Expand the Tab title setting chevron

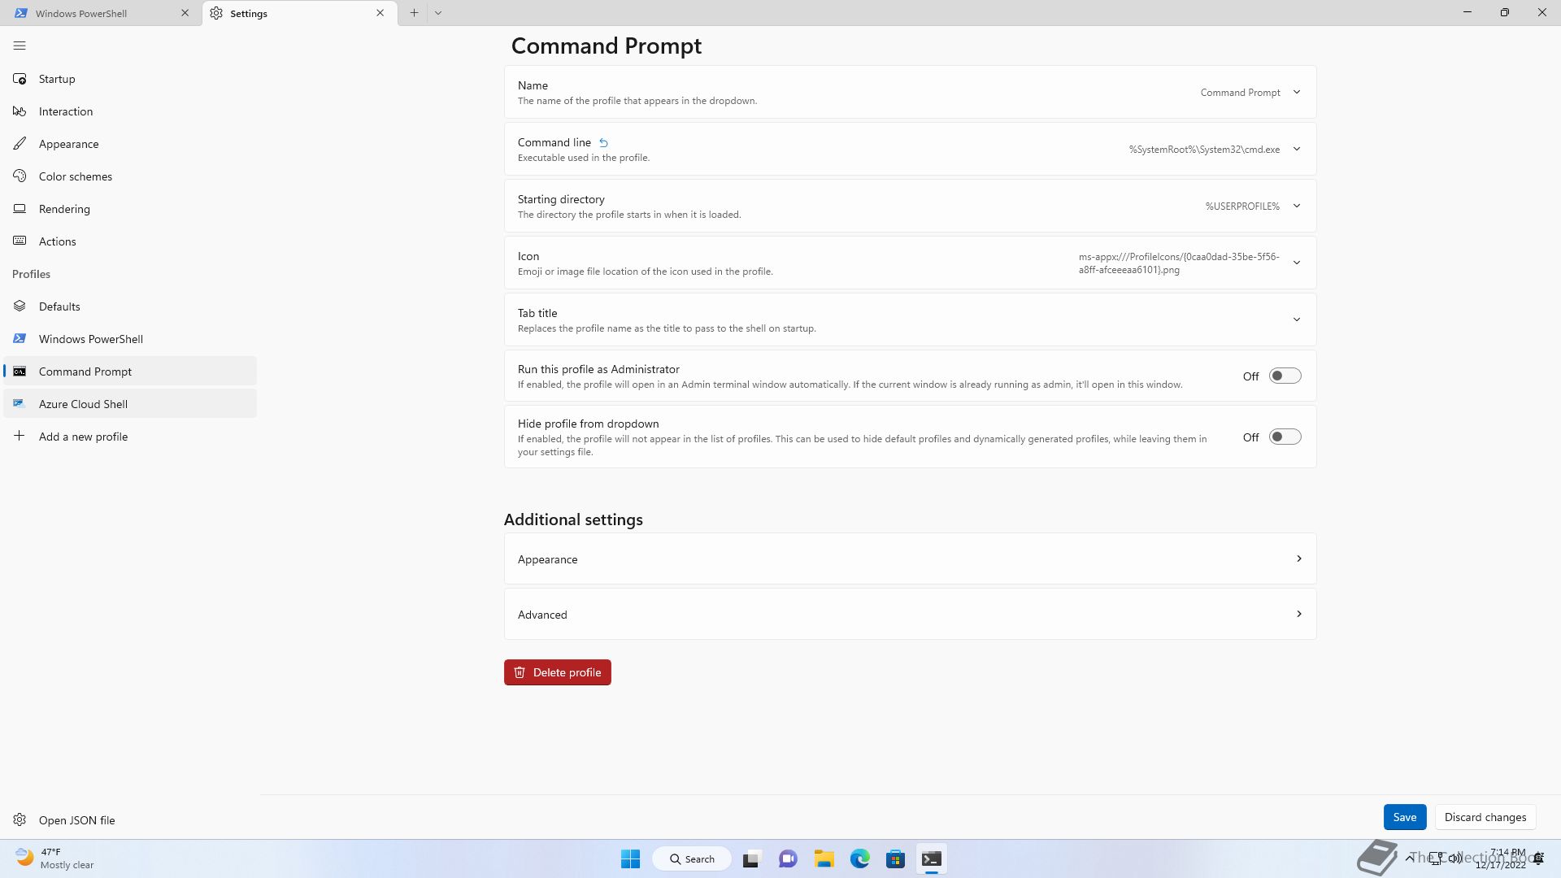tap(1297, 319)
